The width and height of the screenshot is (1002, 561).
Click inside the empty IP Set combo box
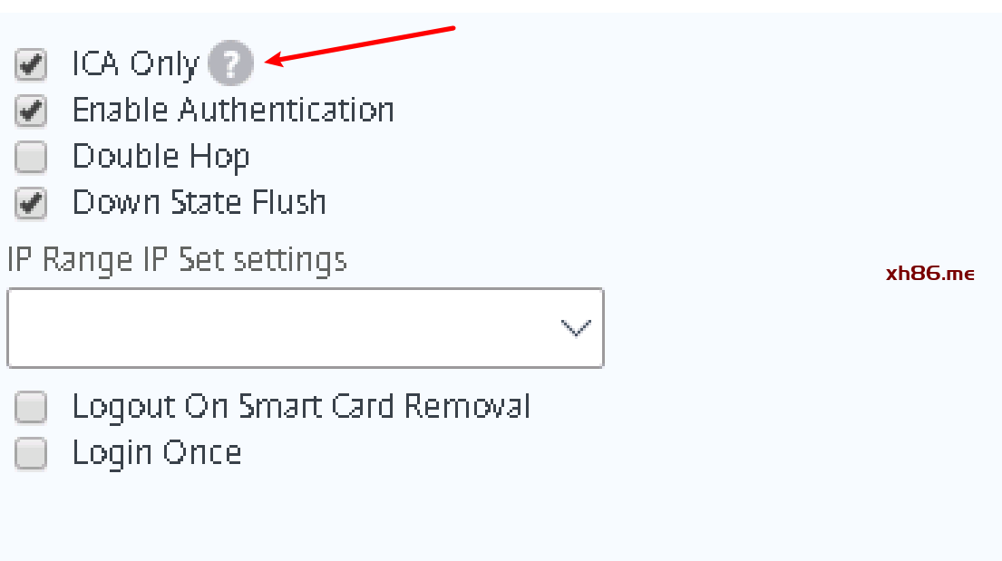(x=272, y=328)
